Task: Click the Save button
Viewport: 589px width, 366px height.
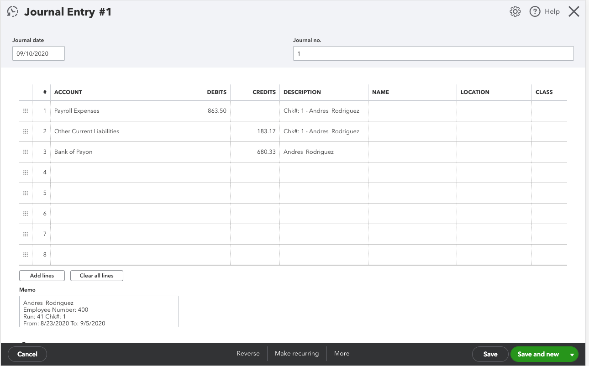Action: [x=490, y=354]
